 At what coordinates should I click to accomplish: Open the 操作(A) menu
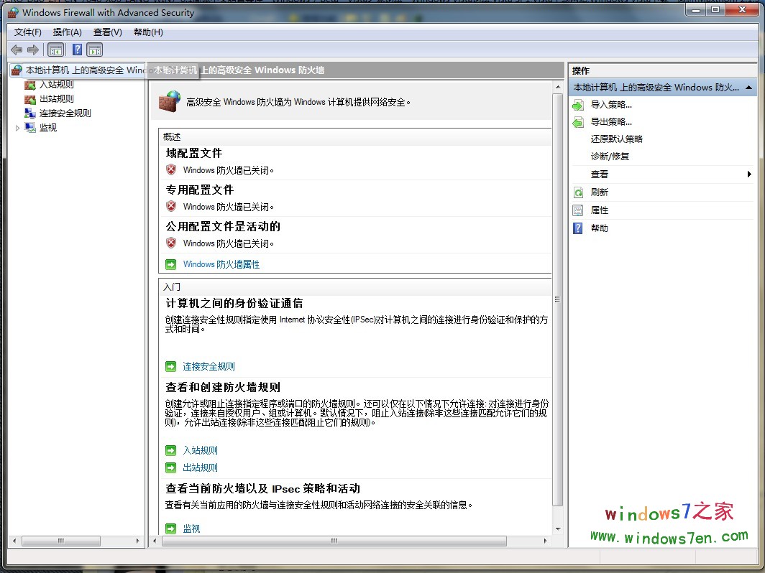tap(68, 32)
